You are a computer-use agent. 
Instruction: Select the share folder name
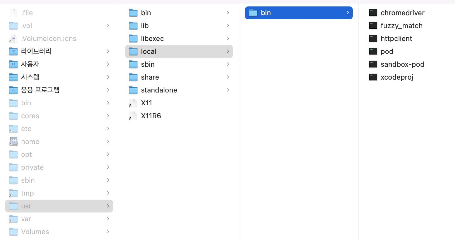(150, 77)
